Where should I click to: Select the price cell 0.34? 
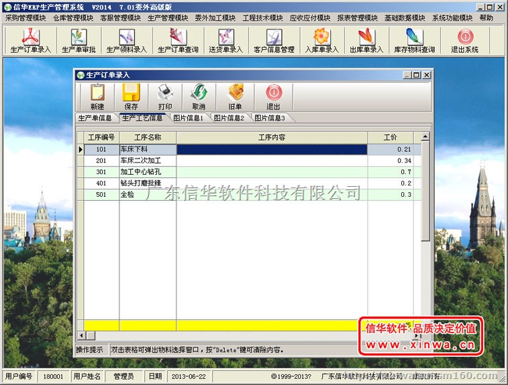coord(391,161)
